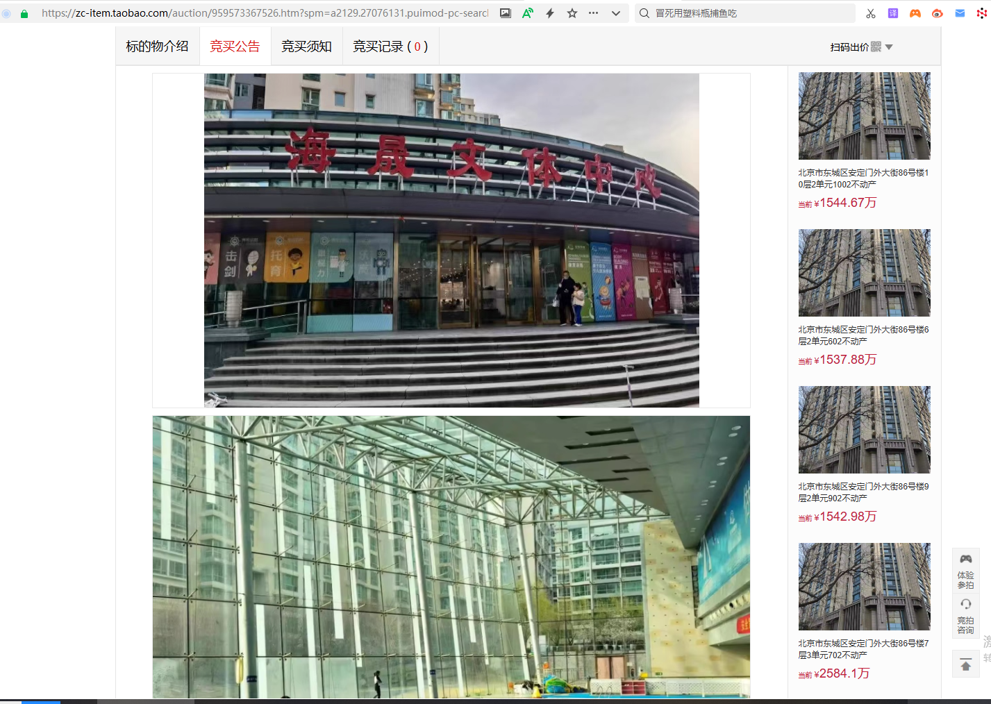Expand the 扫码出价 QR code dropdown

861,47
